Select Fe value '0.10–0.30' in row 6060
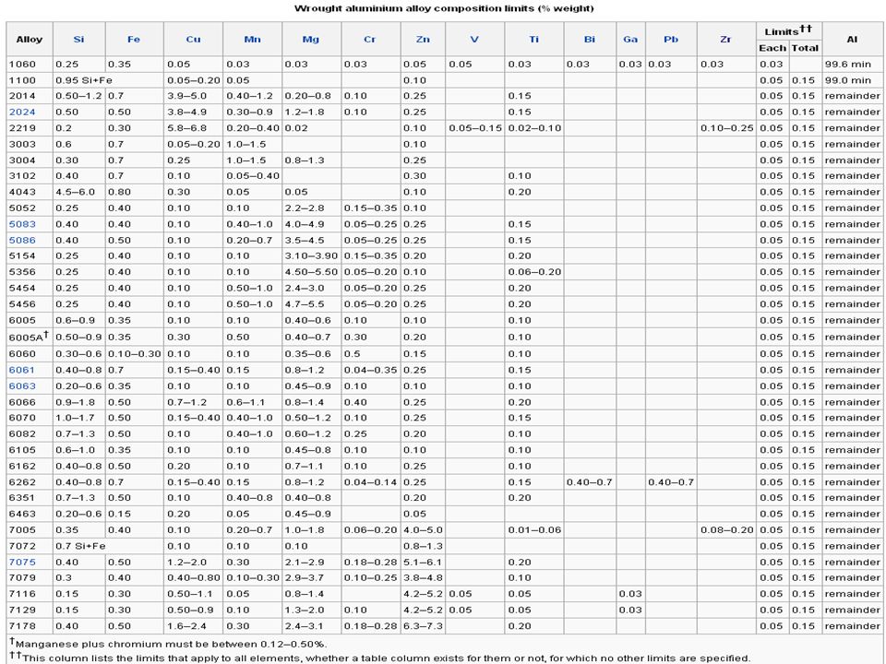 pyautogui.click(x=135, y=354)
